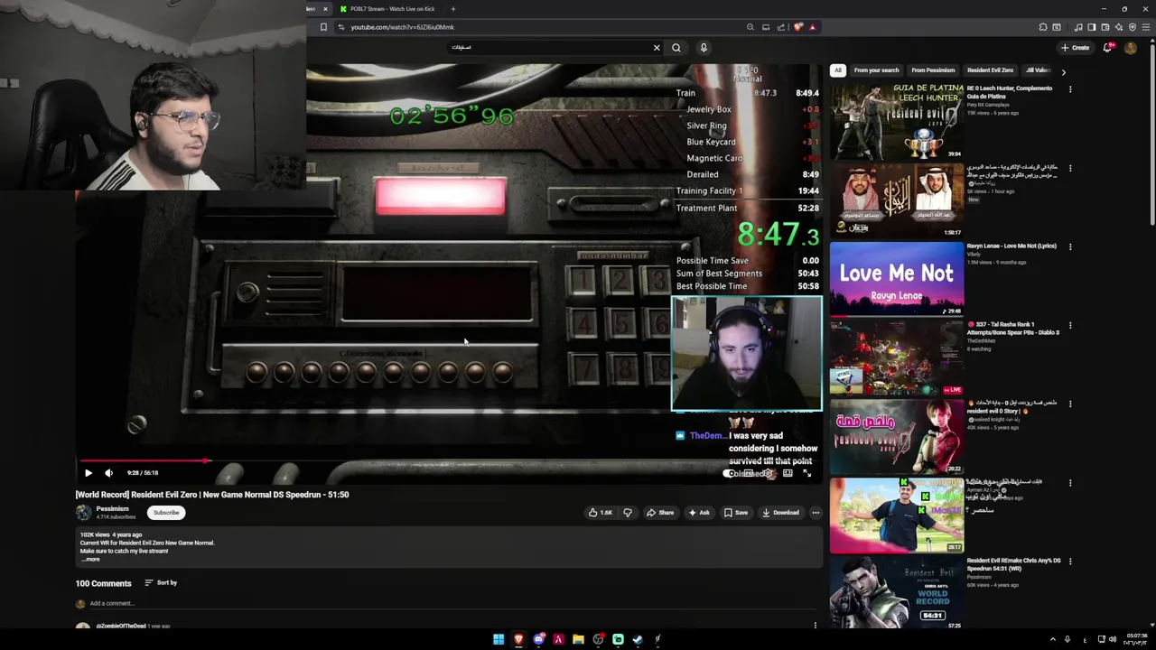Open the Brave Rewards triangle icon

pos(813,27)
